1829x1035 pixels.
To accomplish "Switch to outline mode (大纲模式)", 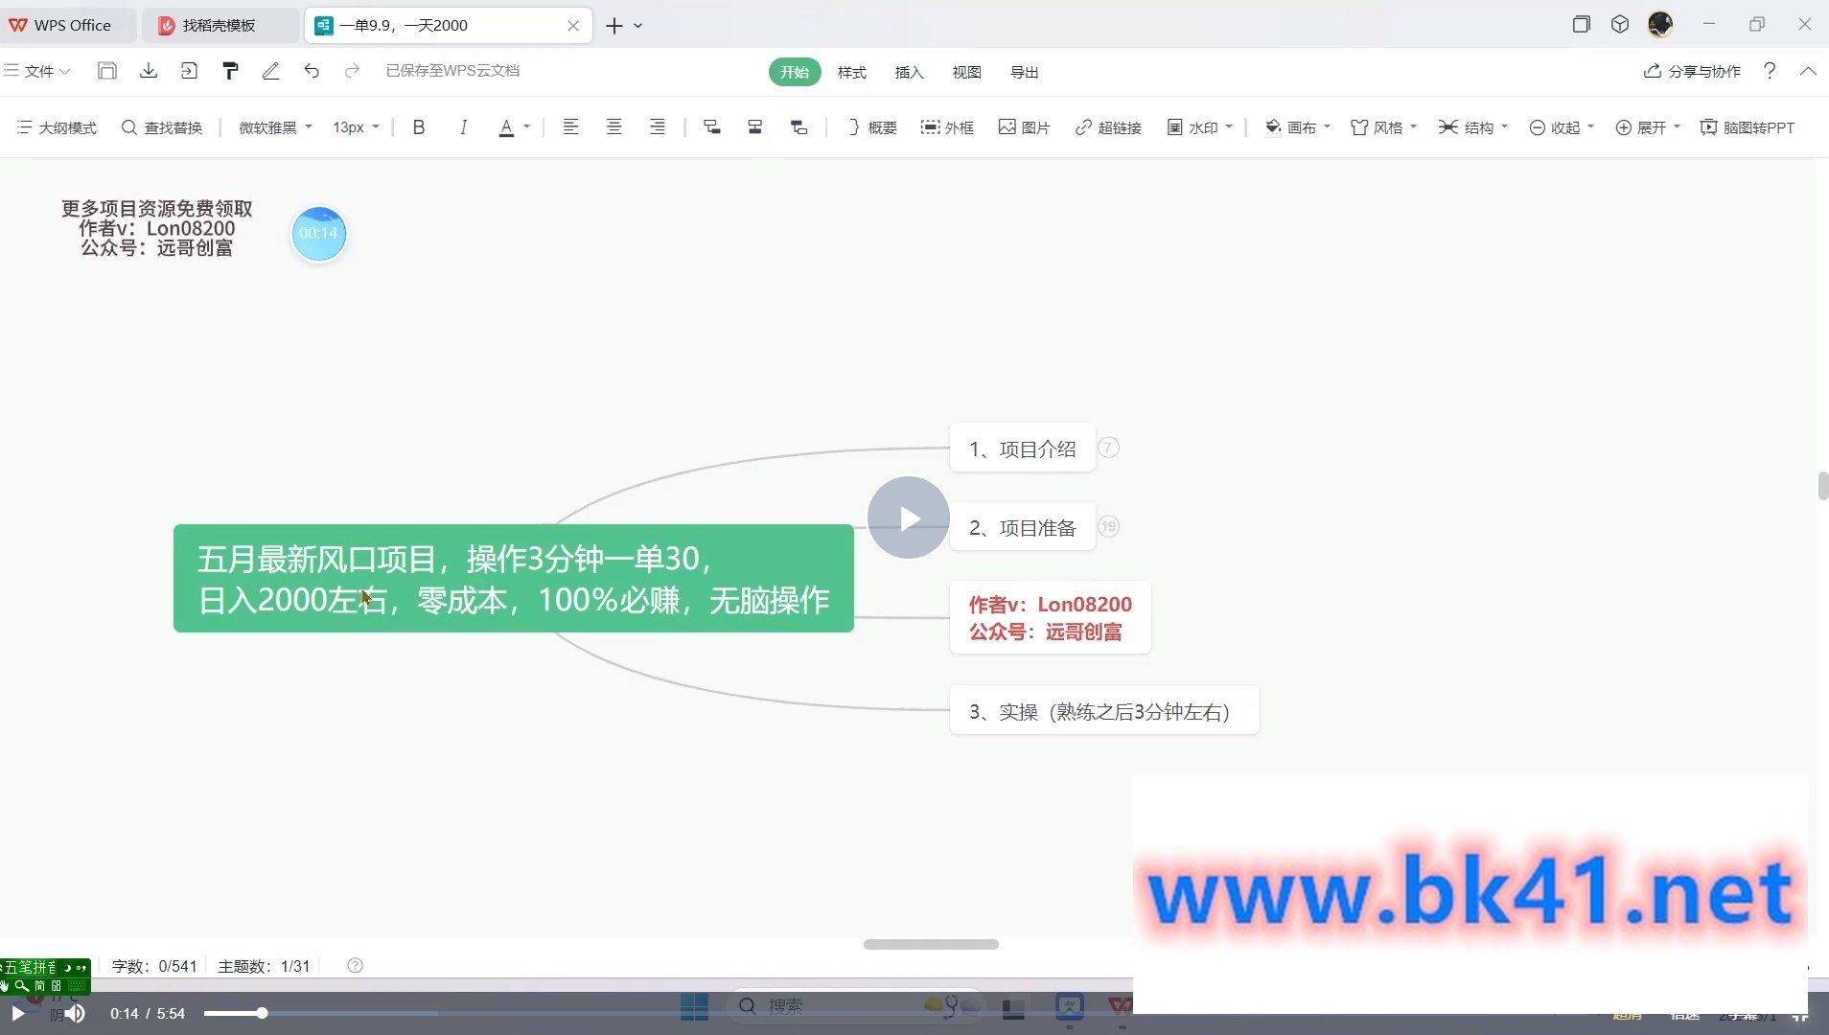I will [x=57, y=127].
